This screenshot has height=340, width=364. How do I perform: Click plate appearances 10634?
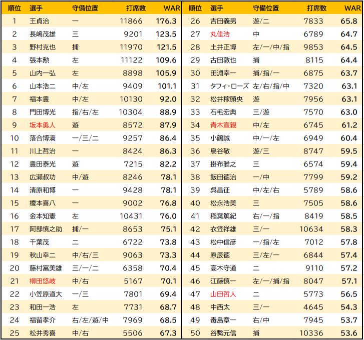311,229
